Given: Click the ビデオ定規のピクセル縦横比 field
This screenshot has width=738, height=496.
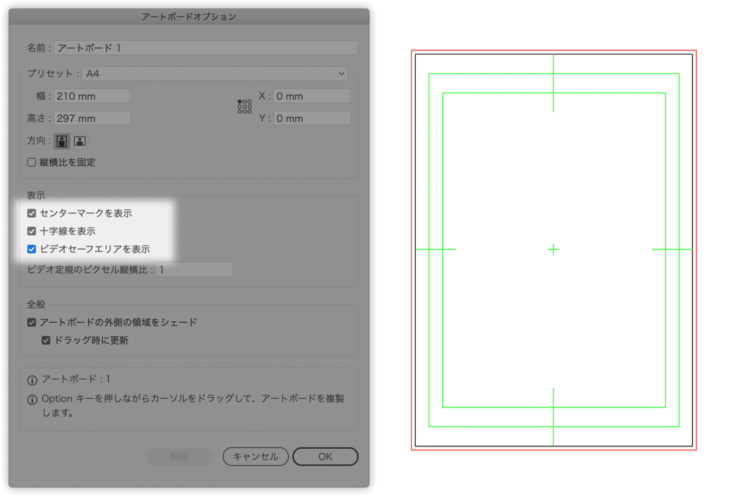Looking at the screenshot, I should click(194, 269).
